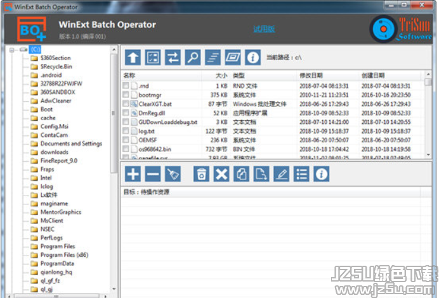The image size is (439, 298).
Task: Click the ClearXGT.bat file name
Action: (x=155, y=104)
